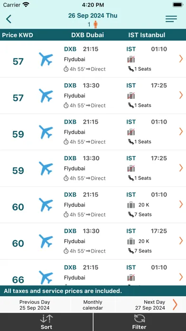Tap the 26 Sep 2024 Thu date title
This screenshot has width=186, height=331.
(93, 16)
